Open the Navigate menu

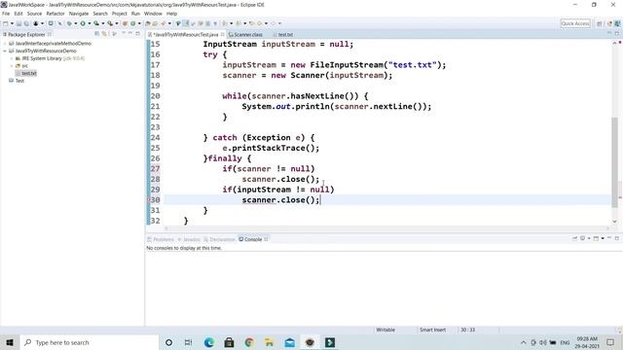79,14
